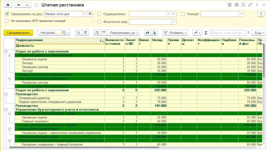This screenshot has height=151, width=270.
Task: Copy link via the chain icon
Action: 250,5
